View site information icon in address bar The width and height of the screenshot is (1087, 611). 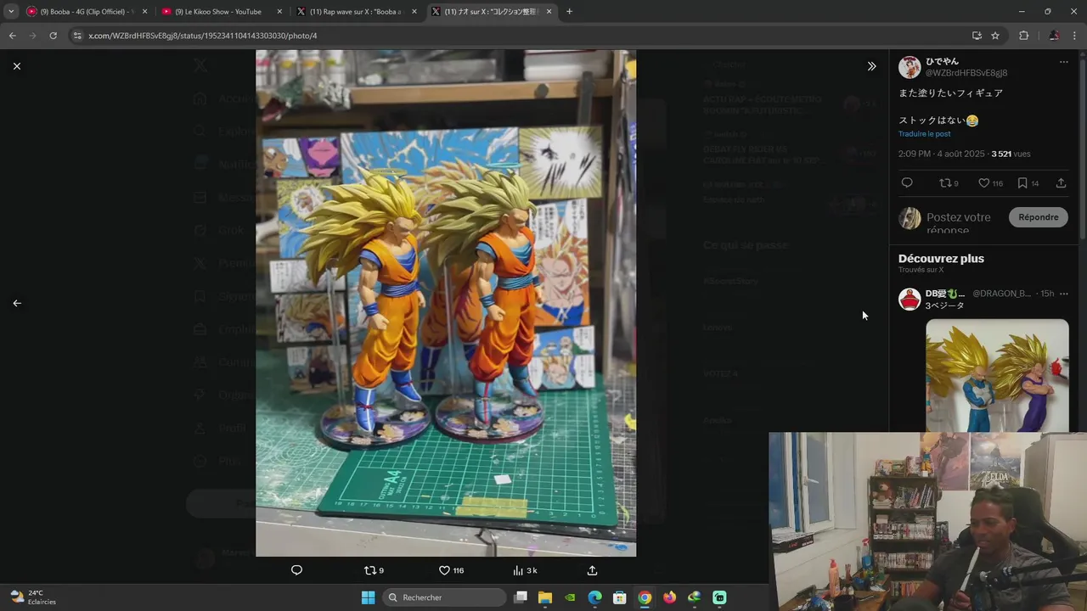click(x=77, y=36)
